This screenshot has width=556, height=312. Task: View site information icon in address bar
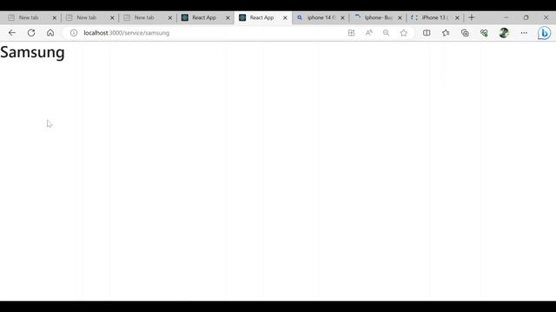(74, 33)
